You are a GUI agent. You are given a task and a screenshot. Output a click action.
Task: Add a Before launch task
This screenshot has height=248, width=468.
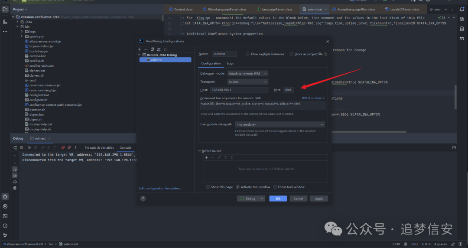tap(206, 157)
